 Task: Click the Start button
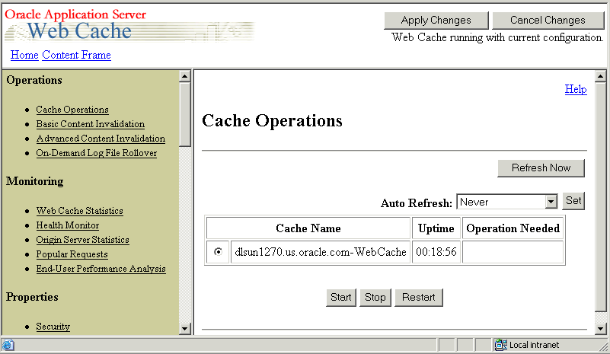point(340,297)
